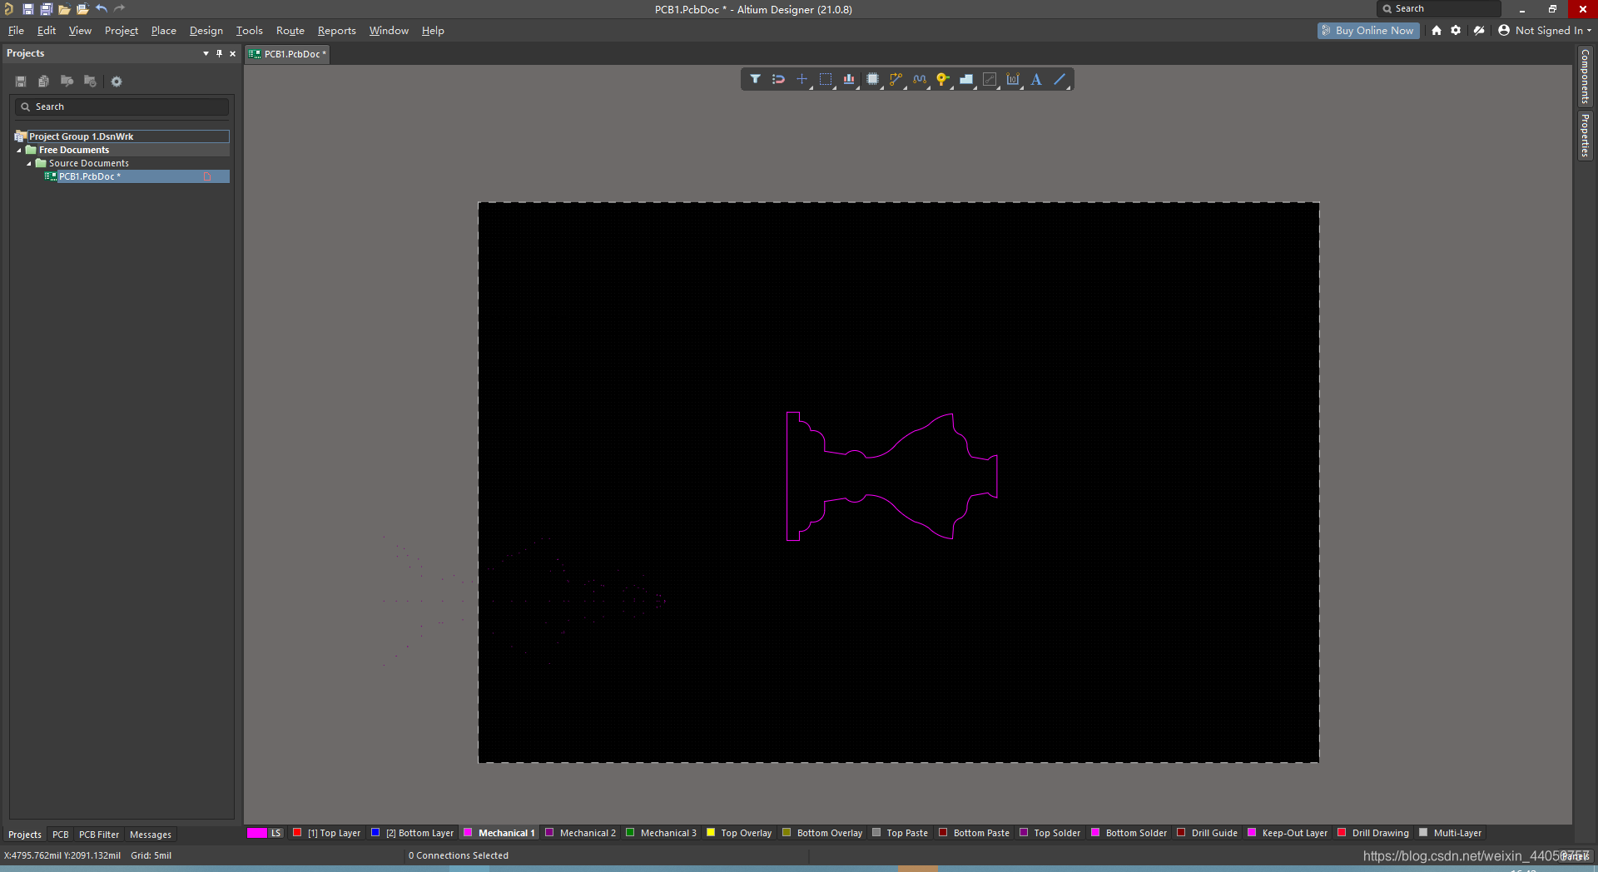Image resolution: width=1598 pixels, height=872 pixels.
Task: Choose the dashed rectangle selection tool
Action: point(826,79)
